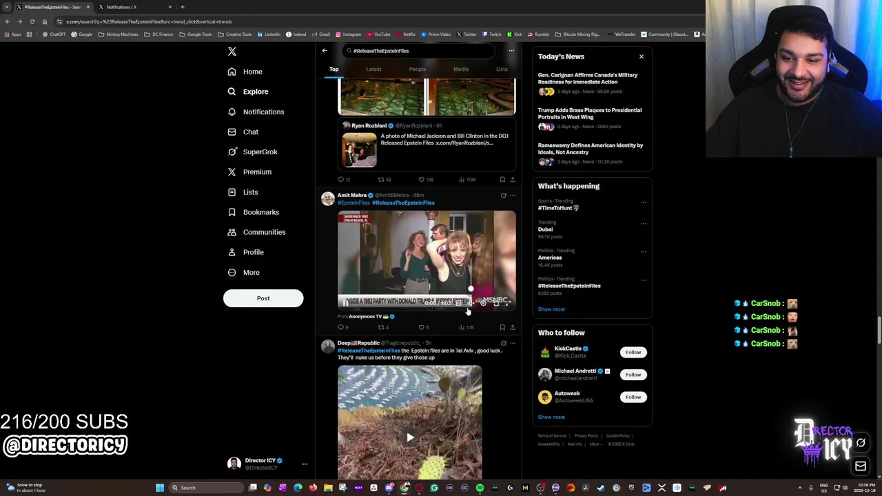Image resolution: width=882 pixels, height=496 pixels.
Task: Open more options for #ReleaseTheEpsteinFiles trend
Action: click(644, 280)
